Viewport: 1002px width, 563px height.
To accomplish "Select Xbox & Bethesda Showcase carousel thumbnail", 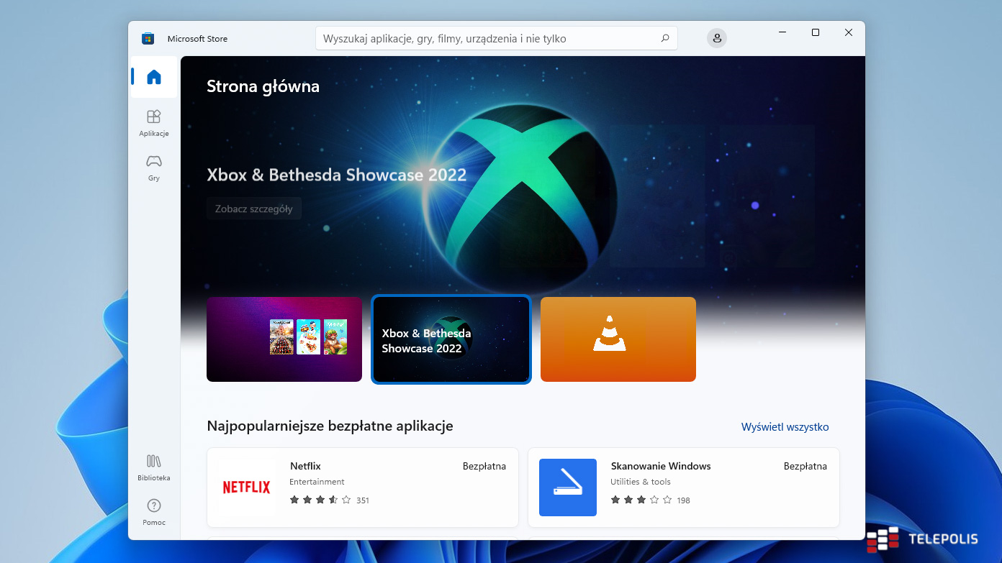I will coord(451,339).
